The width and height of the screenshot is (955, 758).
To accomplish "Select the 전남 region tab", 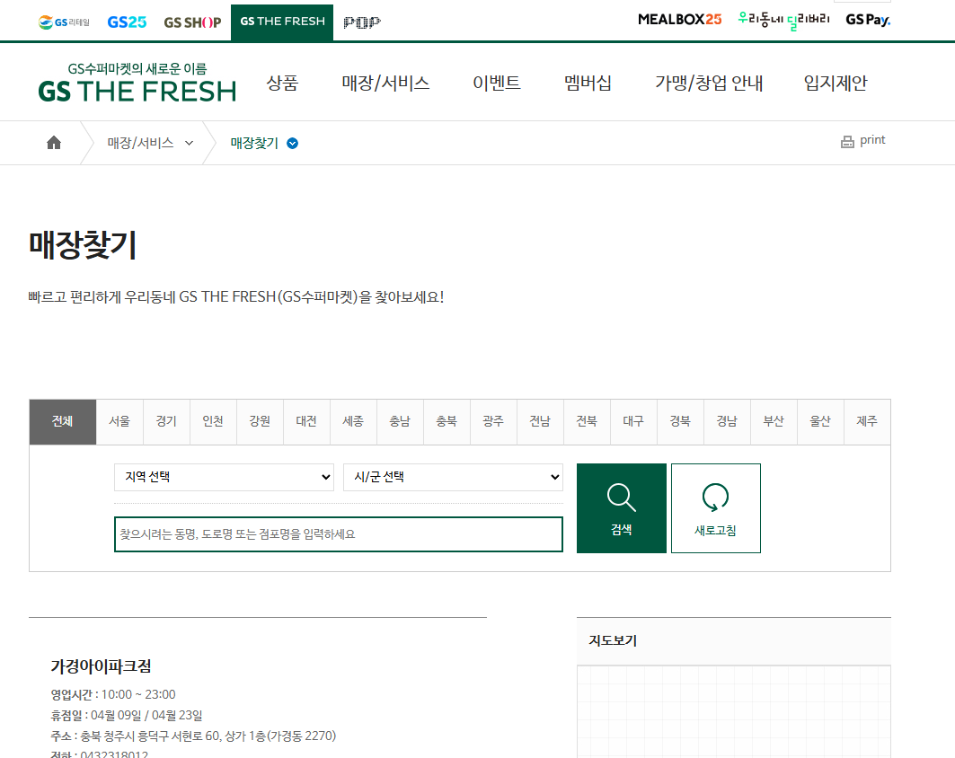I will tap(540, 421).
